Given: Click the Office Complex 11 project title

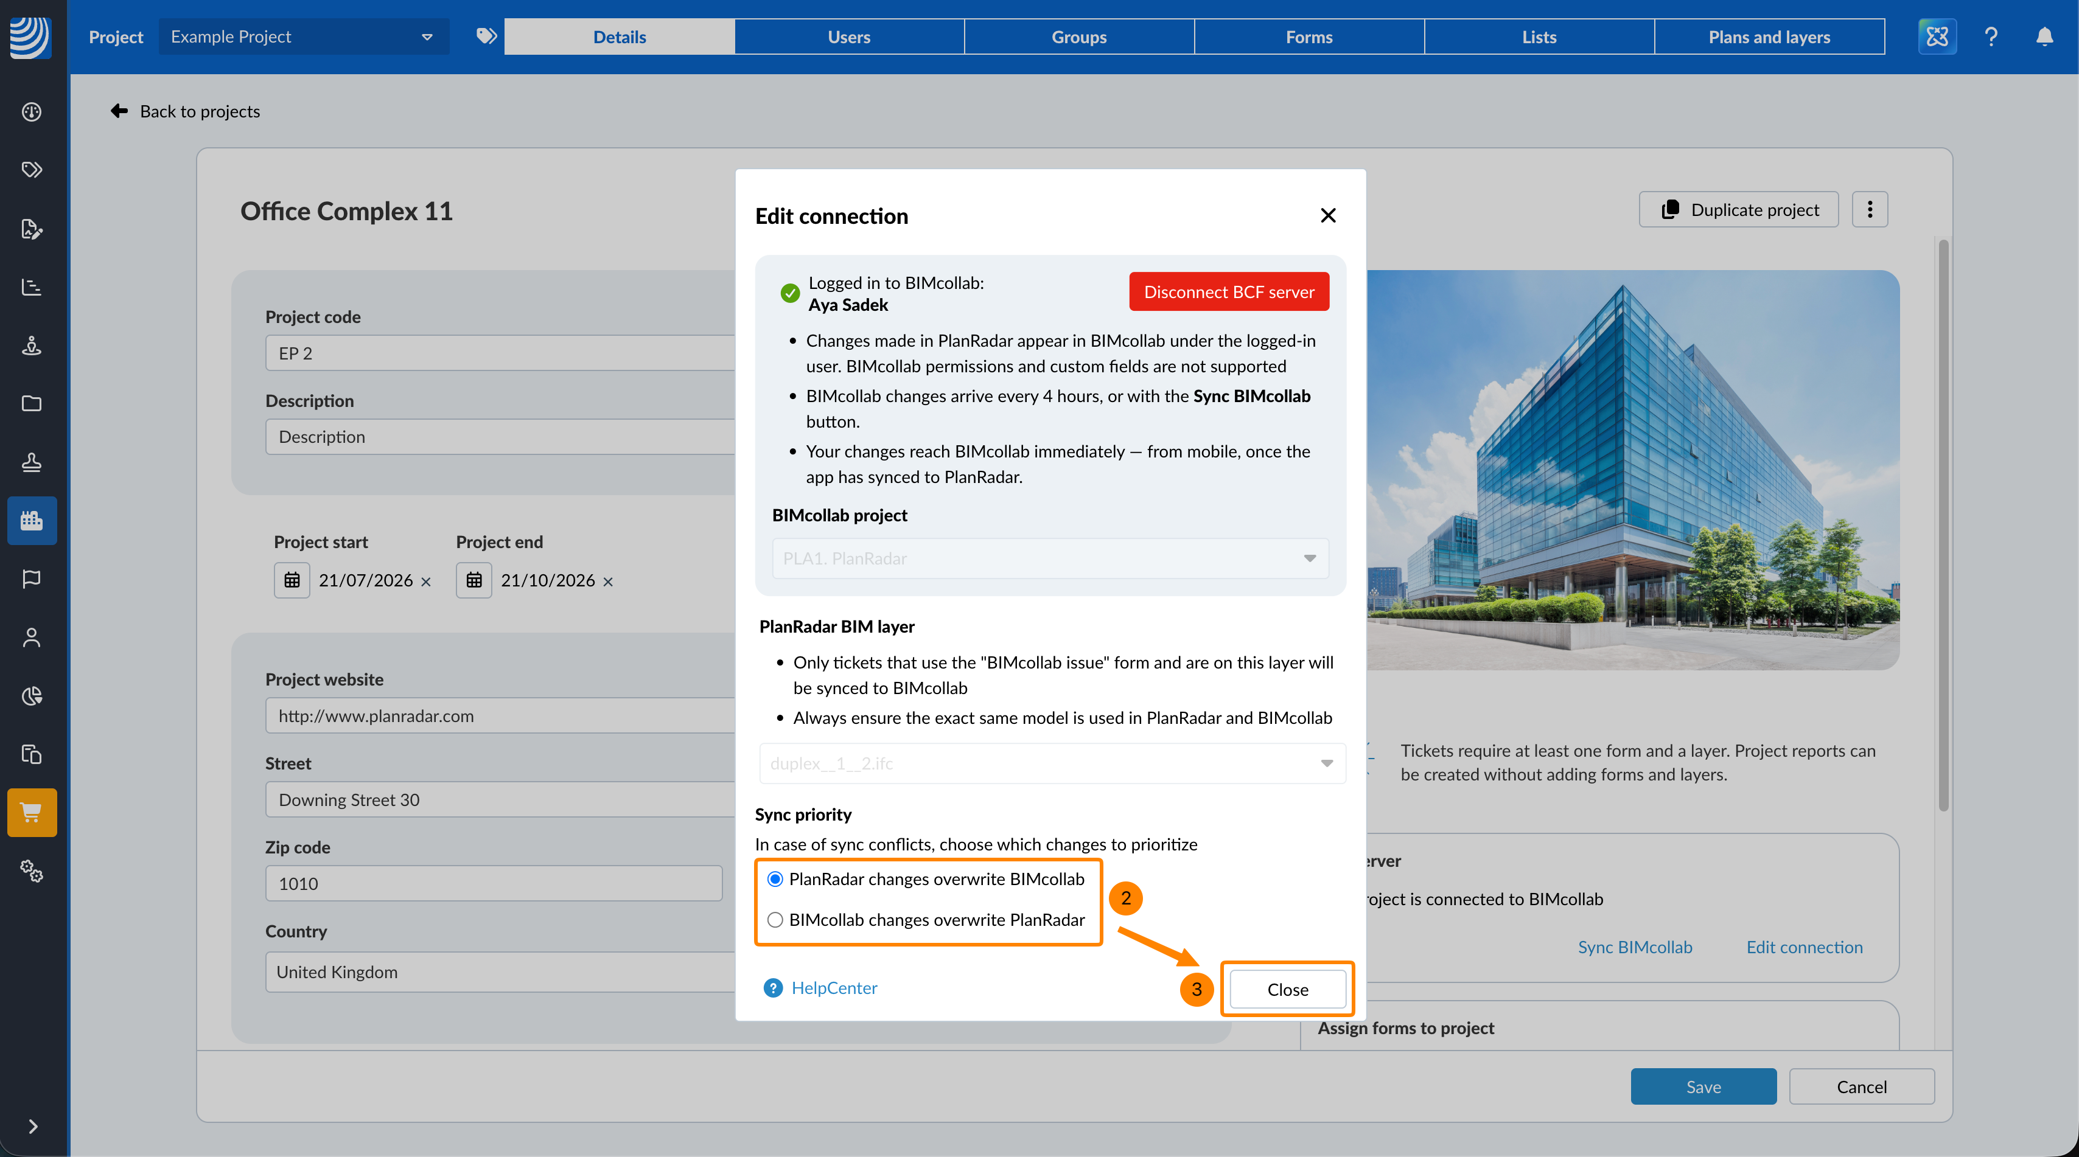Looking at the screenshot, I should pos(347,210).
